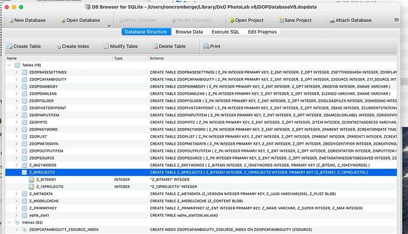408x234 pixels.
Task: Switch to the Browse Data tab
Action: pos(189,32)
